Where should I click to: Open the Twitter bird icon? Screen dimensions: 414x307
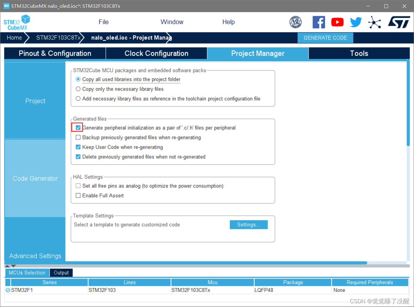pos(356,22)
